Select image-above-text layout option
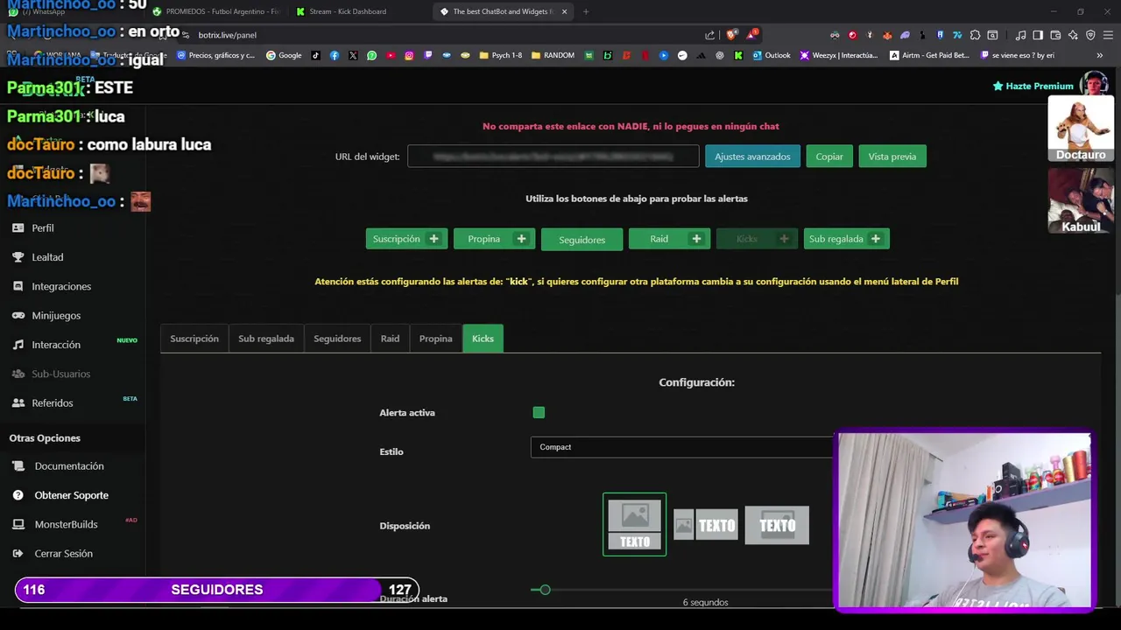Screen dimensions: 1121x630 click(634, 524)
